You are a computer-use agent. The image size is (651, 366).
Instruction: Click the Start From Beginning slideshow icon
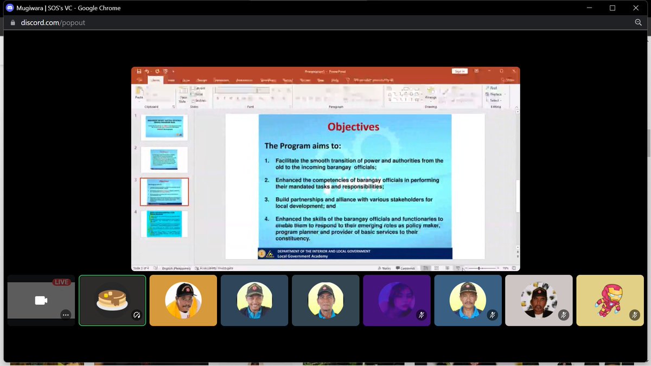click(x=165, y=71)
